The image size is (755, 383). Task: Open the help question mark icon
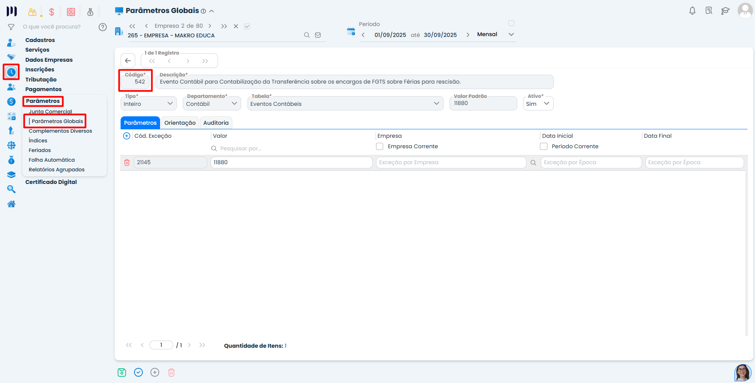(x=103, y=27)
